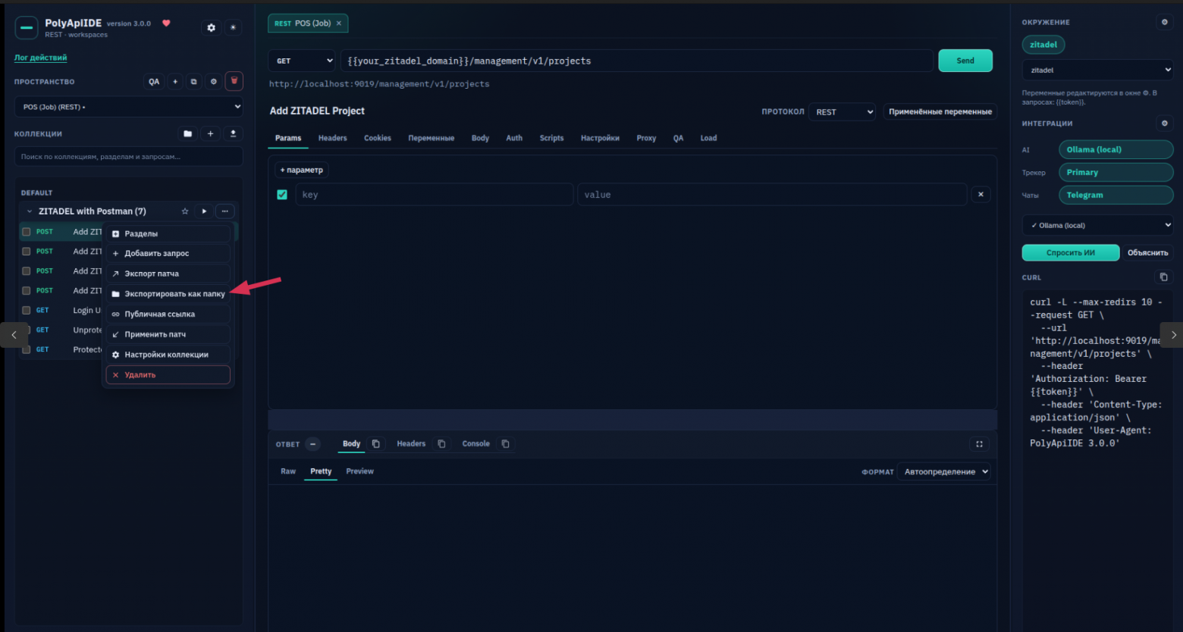The image size is (1183, 632).
Task: Open the zitadel environment dropdown
Action: point(1097,70)
